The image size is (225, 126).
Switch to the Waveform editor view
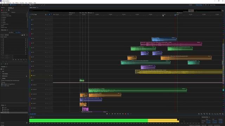tap(5, 5)
